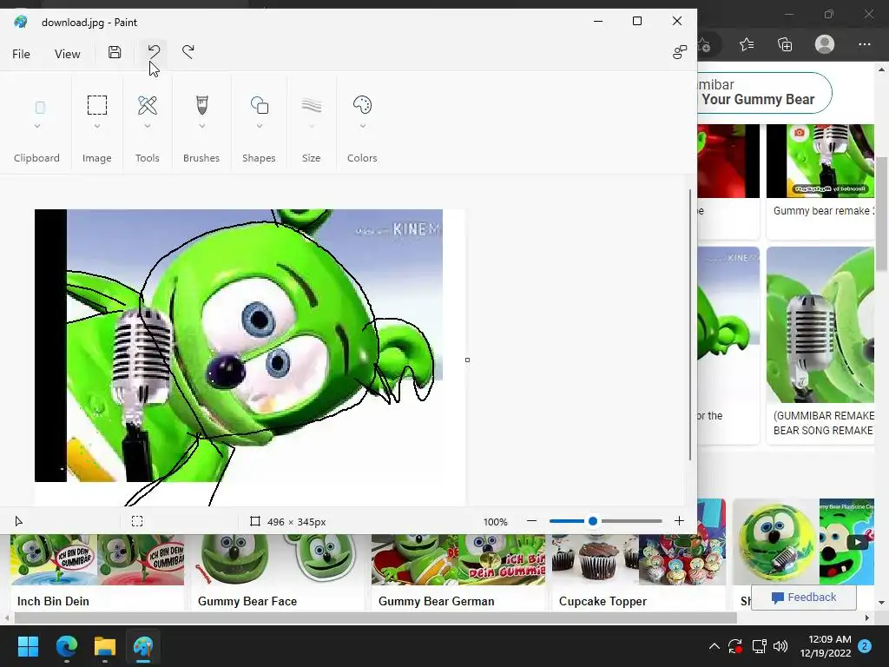This screenshot has height=667, width=889.
Task: Expand the Brushes dropdown chevron
Action: (201, 126)
